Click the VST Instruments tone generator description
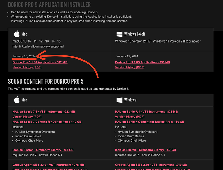Screen dimensions: 223x170 click(69, 89)
